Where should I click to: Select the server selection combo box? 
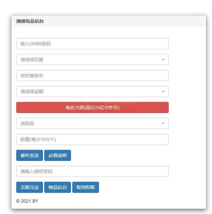pyautogui.click(x=92, y=59)
